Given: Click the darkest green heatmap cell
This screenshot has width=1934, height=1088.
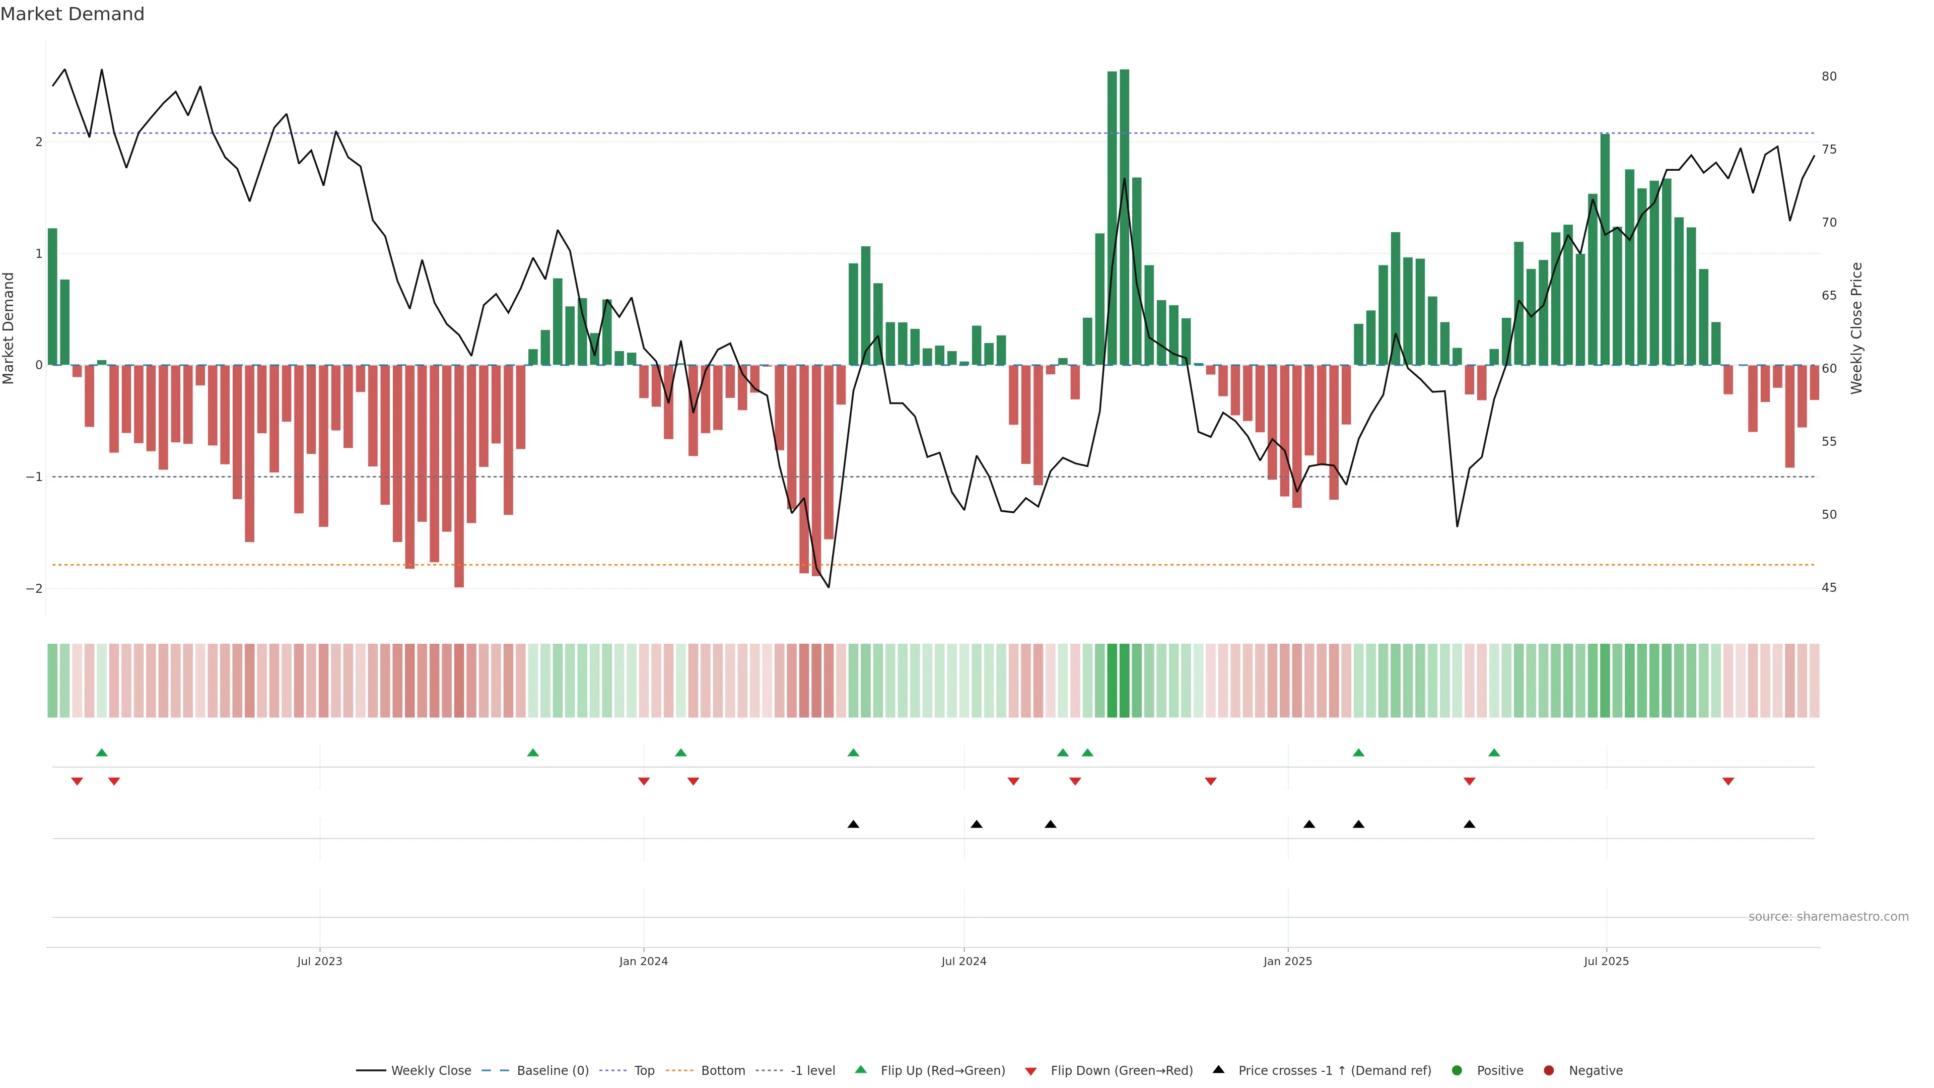Looking at the screenshot, I should click(1125, 681).
